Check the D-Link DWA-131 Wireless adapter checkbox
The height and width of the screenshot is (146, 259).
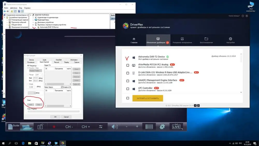pos(128,73)
